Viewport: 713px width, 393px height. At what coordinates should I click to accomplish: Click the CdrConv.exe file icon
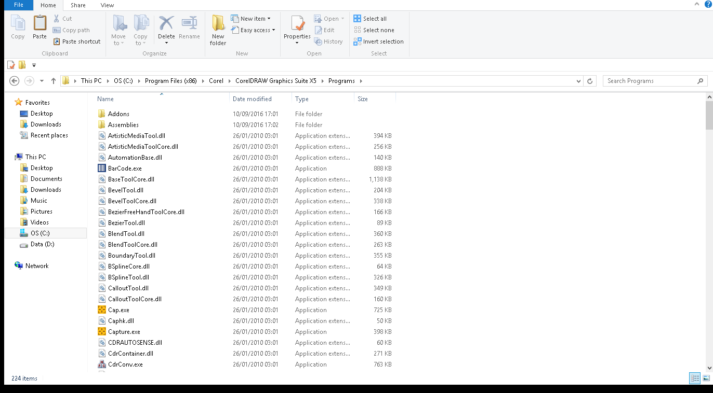[x=102, y=364]
